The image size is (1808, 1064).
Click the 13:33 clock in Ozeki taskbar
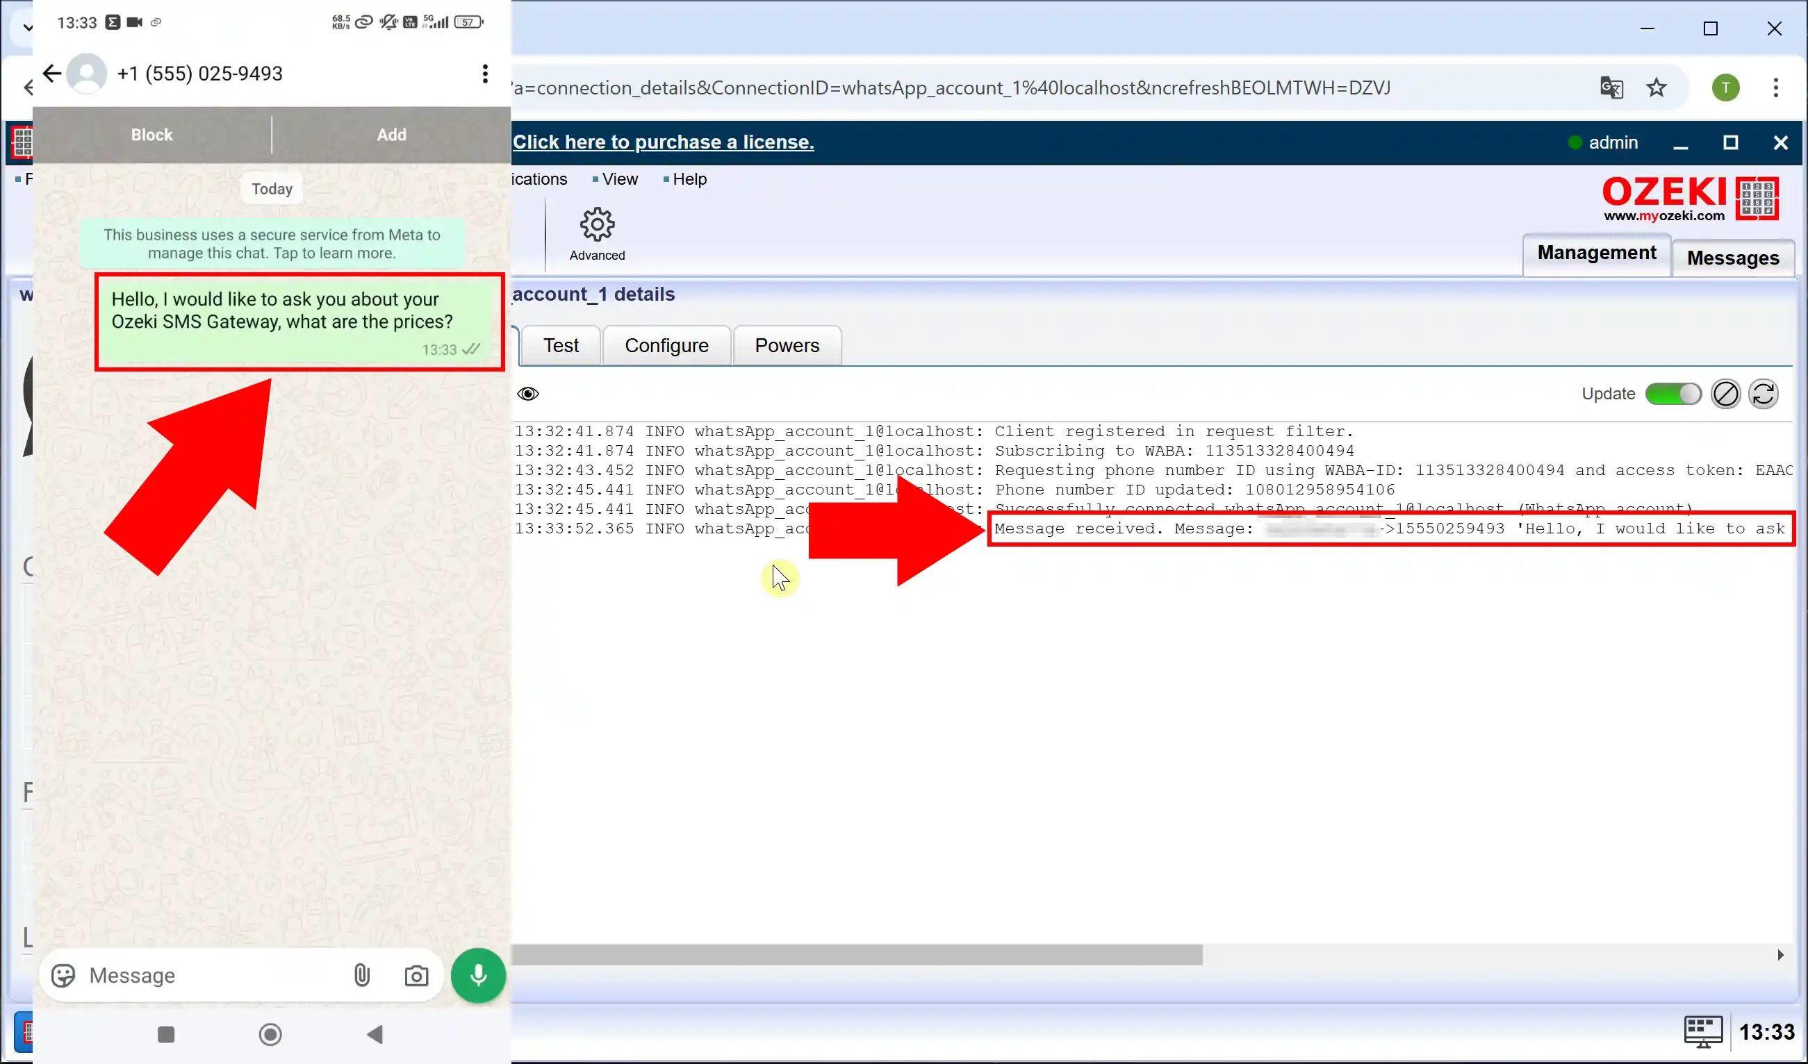point(1766,1032)
